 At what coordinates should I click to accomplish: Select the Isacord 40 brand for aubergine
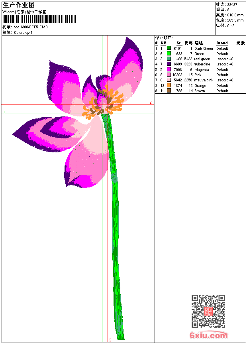225,64
